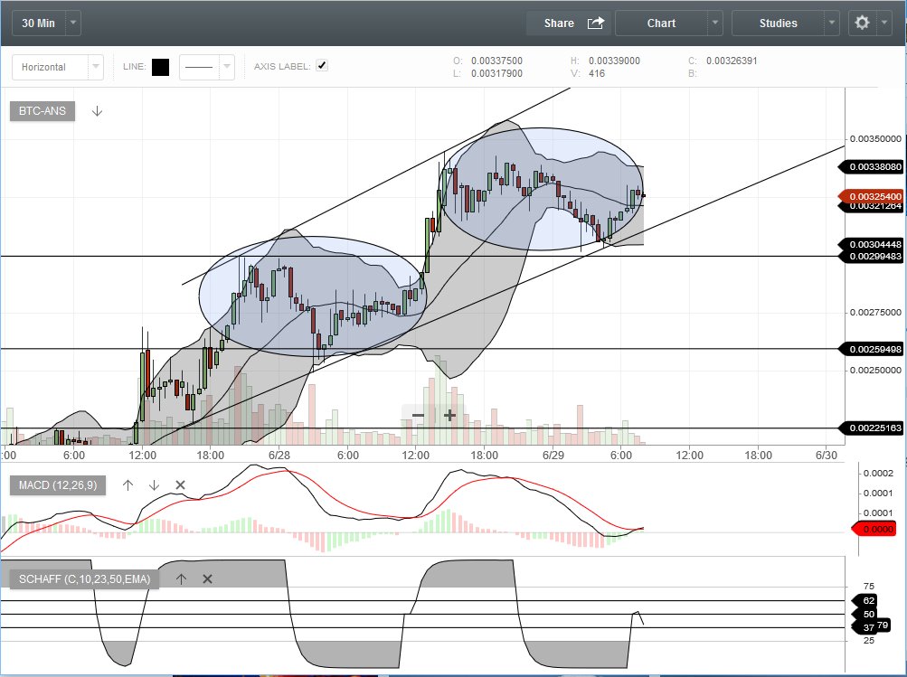Click the Chart button
Viewport: 907px width, 677px height.
pyautogui.click(x=661, y=24)
